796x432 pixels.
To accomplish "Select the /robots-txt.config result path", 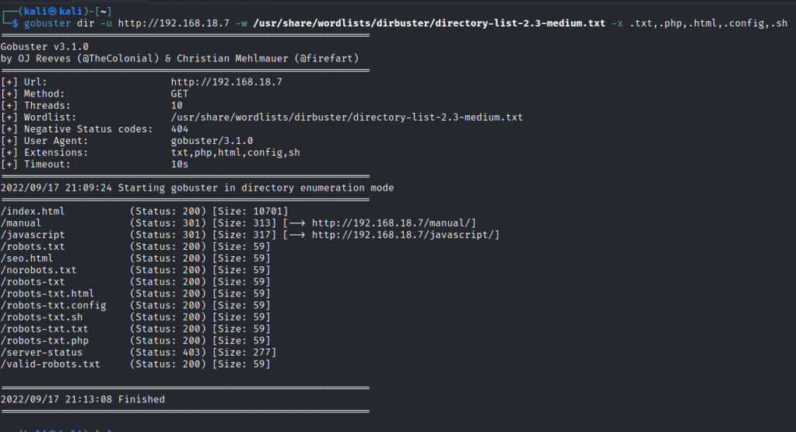I will coord(53,305).
